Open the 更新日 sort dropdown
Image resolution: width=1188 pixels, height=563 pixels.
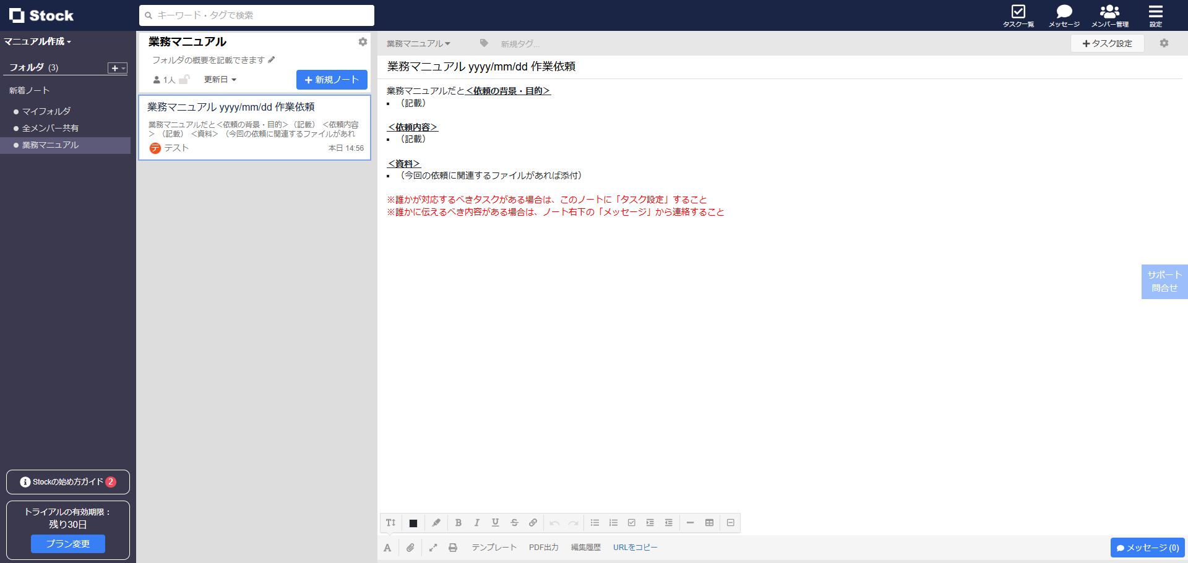click(220, 80)
